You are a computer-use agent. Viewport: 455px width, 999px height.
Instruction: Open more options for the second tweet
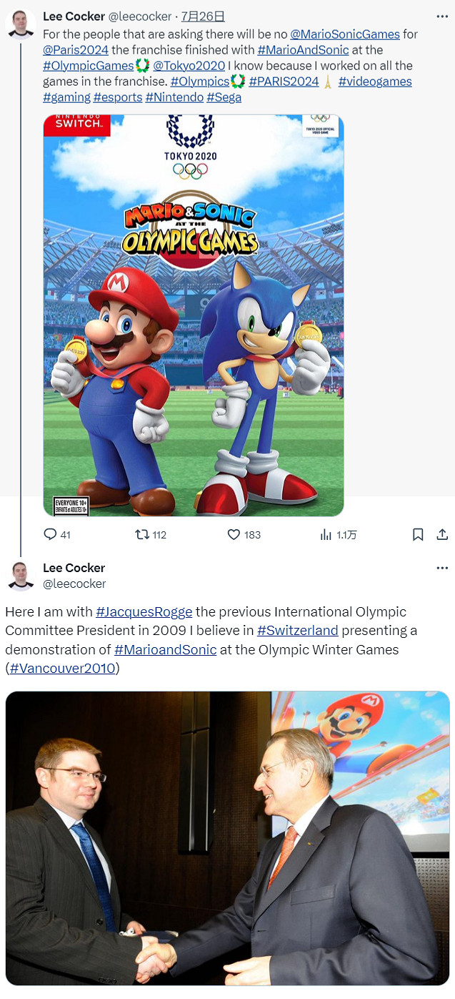(x=442, y=568)
